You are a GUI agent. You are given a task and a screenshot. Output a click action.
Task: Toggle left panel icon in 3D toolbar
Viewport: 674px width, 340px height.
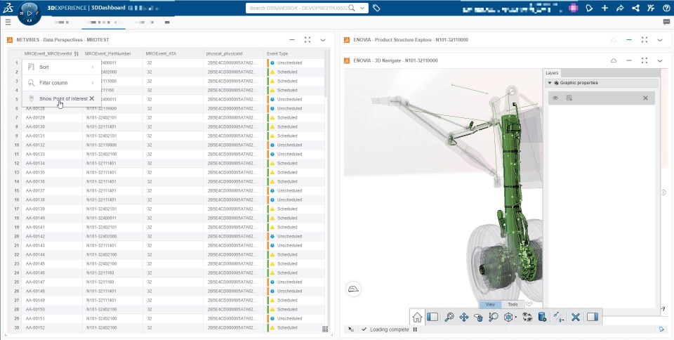[432, 318]
